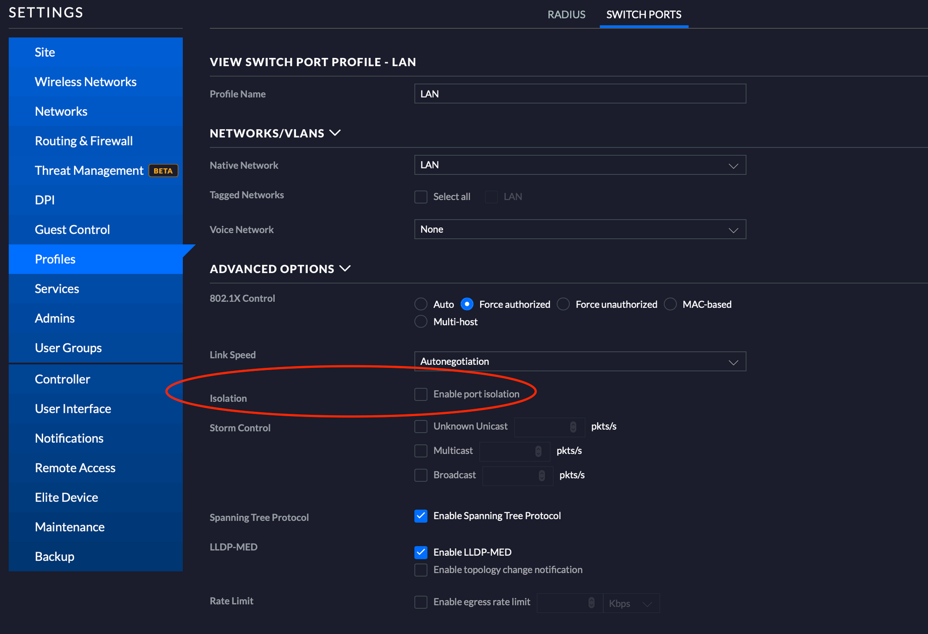Viewport: 928px width, 634px height.
Task: Click the DPI icon in sidebar
Action: tap(45, 199)
